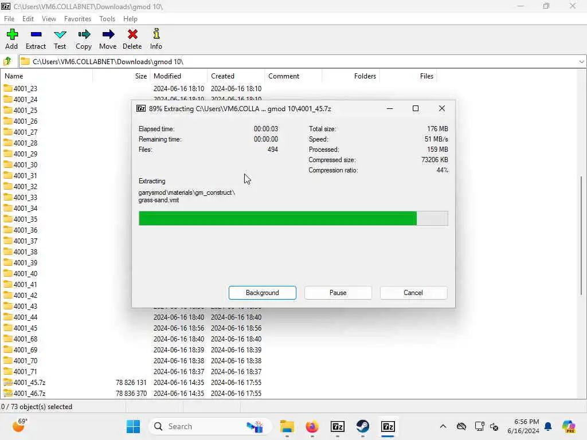Click the Test toolbar icon

click(x=60, y=34)
